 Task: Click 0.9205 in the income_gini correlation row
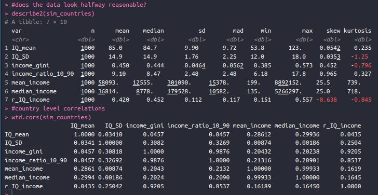coord(350,151)
